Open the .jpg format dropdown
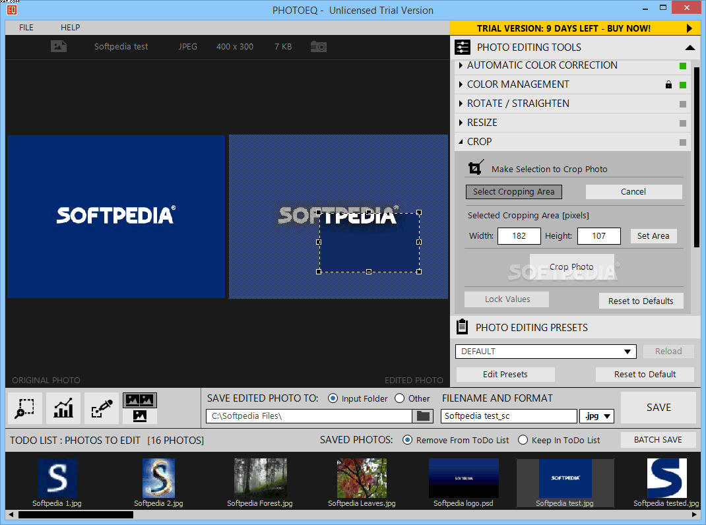The height and width of the screenshot is (525, 706). tap(596, 416)
